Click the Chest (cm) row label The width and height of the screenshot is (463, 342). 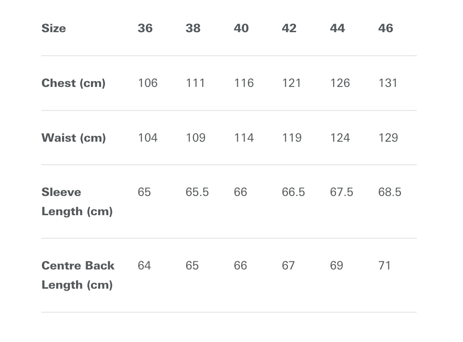(74, 83)
